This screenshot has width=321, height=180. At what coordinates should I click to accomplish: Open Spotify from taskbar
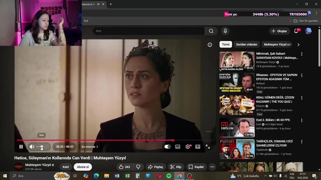(169, 176)
